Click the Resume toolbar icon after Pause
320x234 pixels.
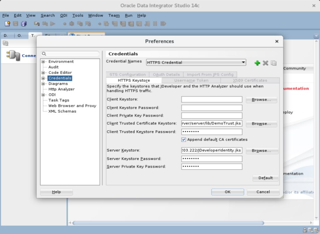pos(163,24)
